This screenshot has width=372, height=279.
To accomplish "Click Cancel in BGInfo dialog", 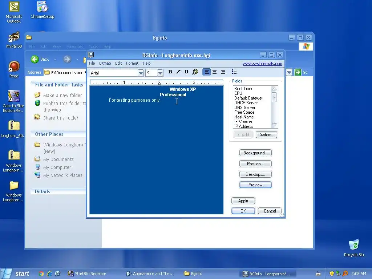I will point(270,211).
